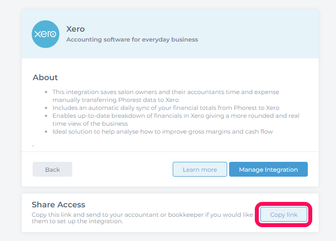Click the gross margins and cash flow bullet
The height and width of the screenshot is (241, 336).
pos(163,132)
